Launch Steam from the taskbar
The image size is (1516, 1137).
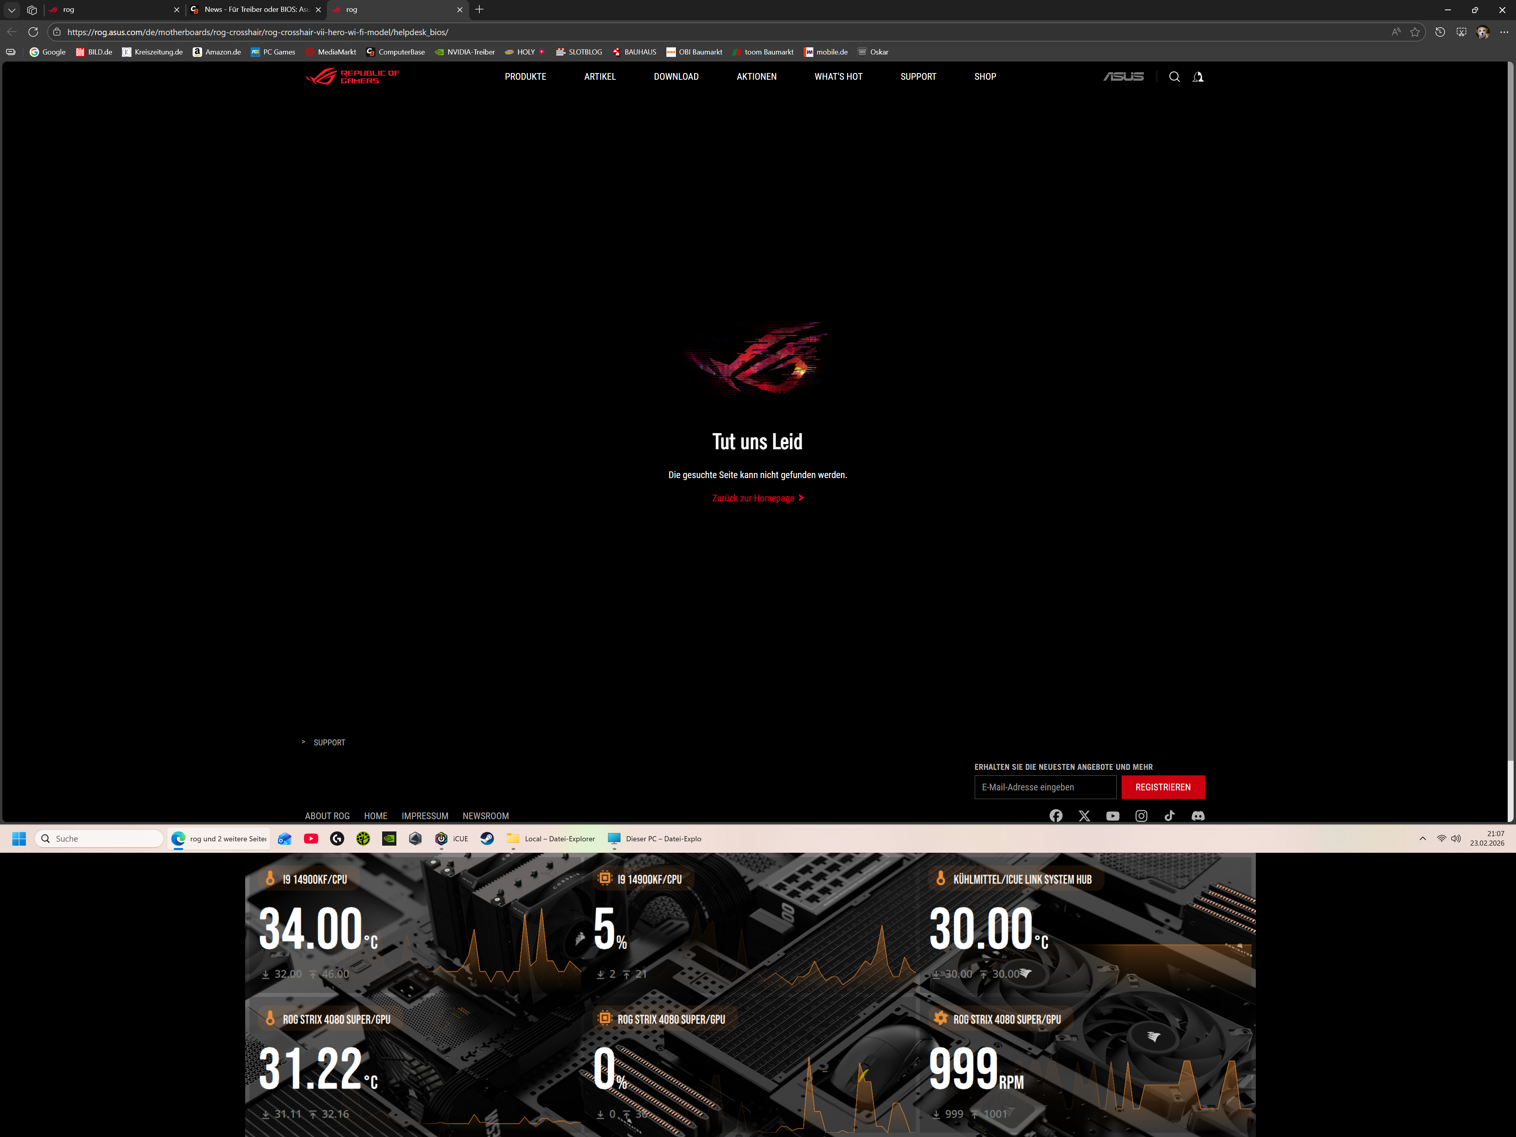click(487, 838)
